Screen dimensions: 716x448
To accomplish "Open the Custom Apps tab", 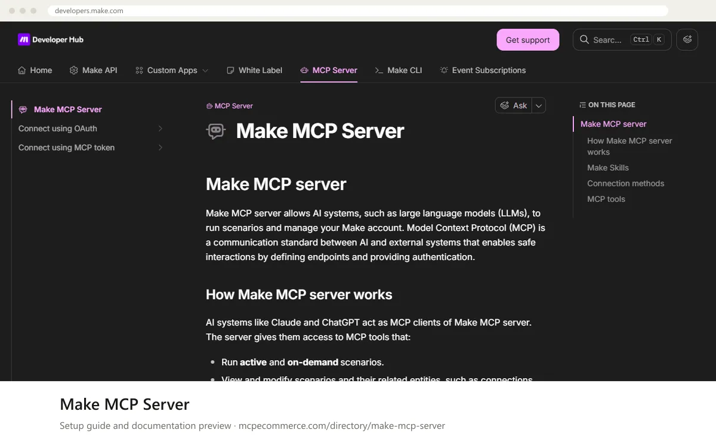I will tap(172, 70).
